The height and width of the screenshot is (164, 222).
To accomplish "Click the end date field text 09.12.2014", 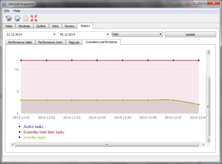I will 67,35.
